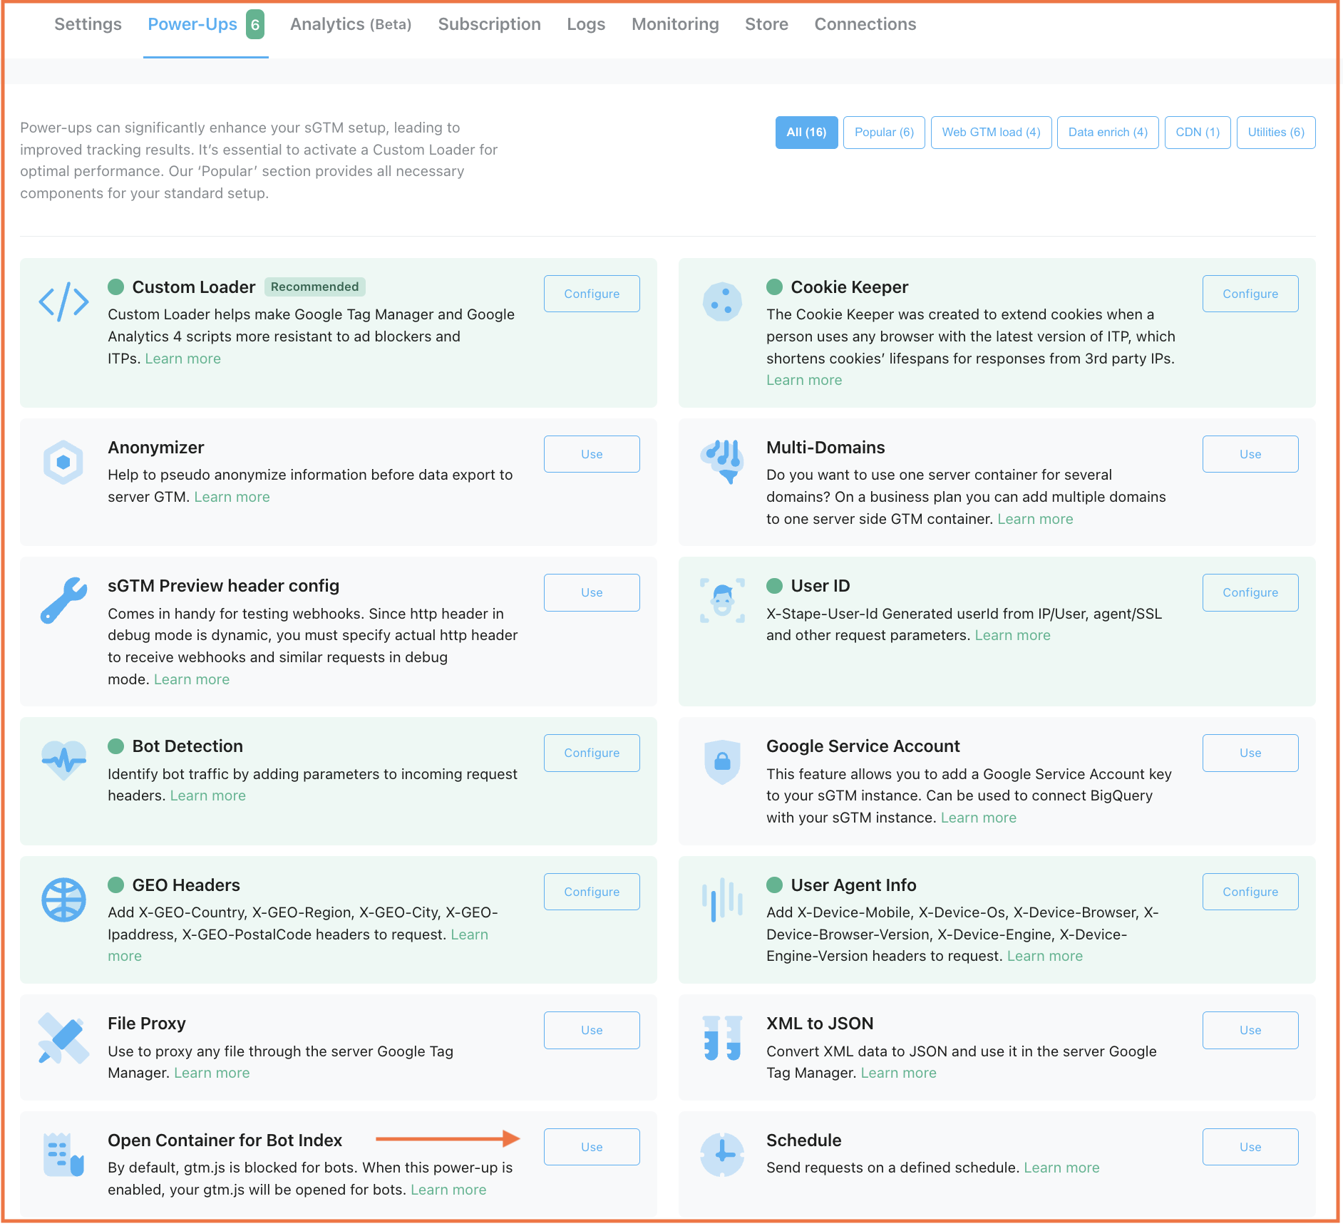Filter by Data enrich (4)
The image size is (1343, 1226).
(x=1108, y=133)
